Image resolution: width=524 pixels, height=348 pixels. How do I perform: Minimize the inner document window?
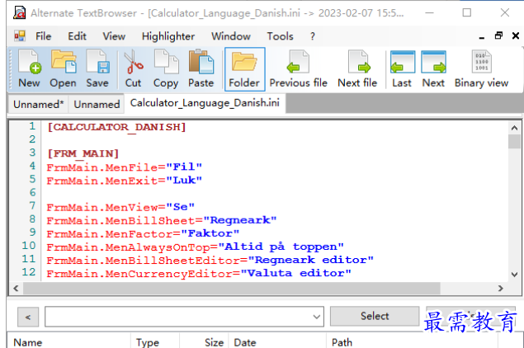pyautogui.click(x=482, y=36)
